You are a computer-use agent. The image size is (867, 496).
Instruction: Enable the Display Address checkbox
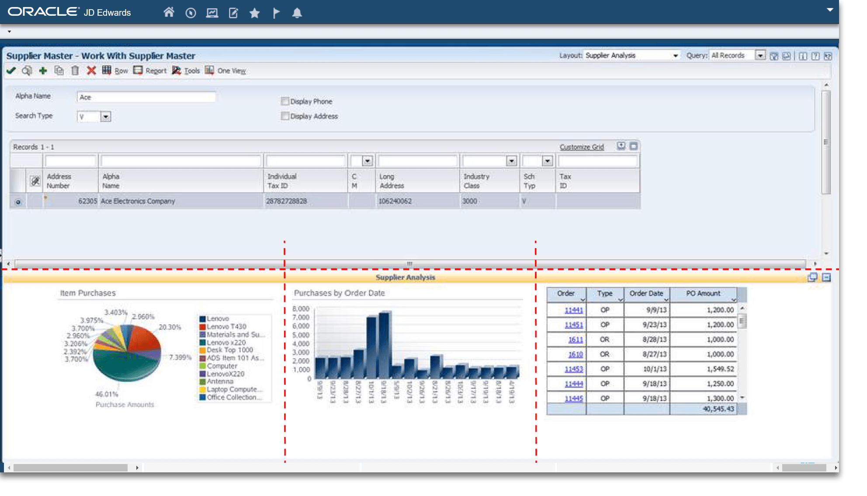point(285,116)
